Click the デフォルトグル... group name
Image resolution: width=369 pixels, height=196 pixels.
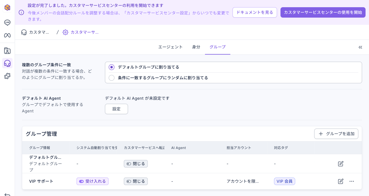[x=45, y=157]
